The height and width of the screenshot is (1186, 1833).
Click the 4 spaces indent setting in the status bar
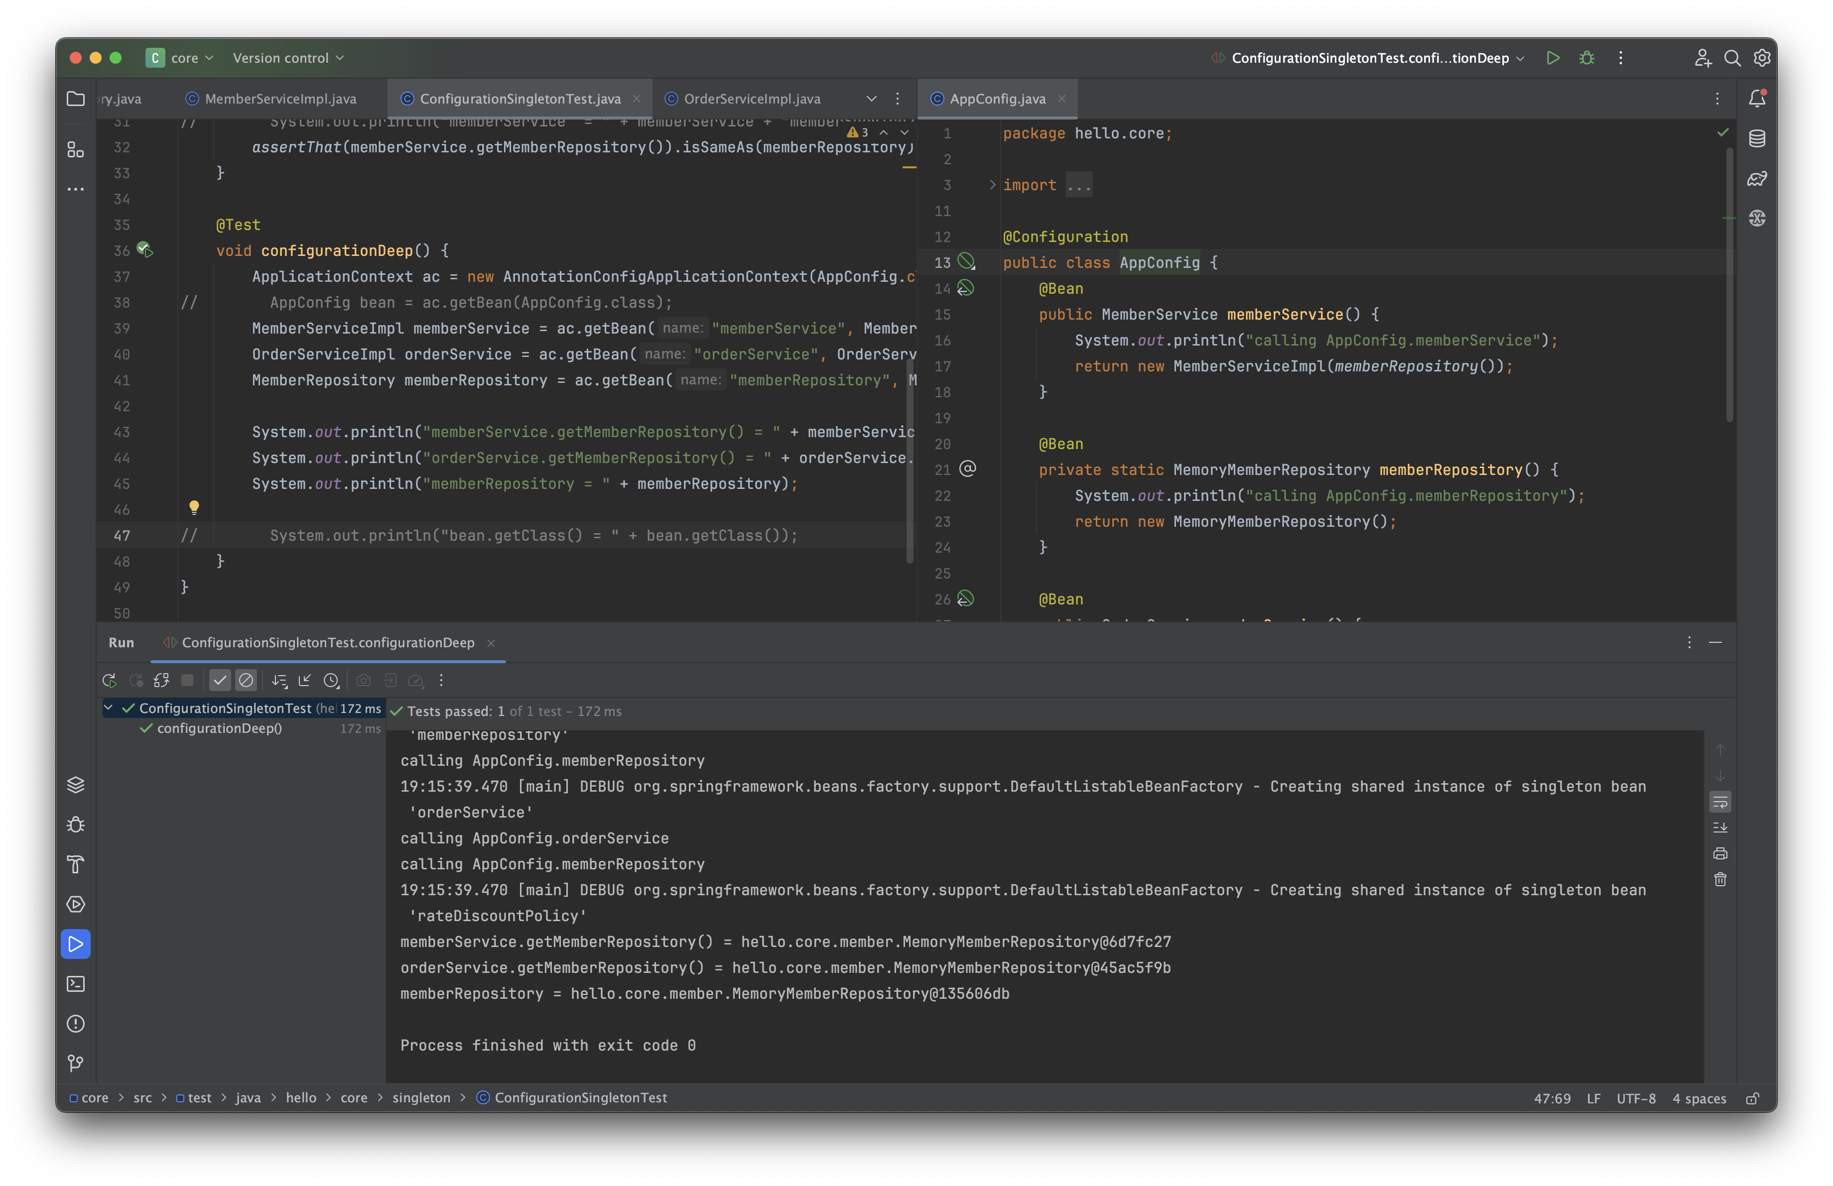click(1699, 1098)
